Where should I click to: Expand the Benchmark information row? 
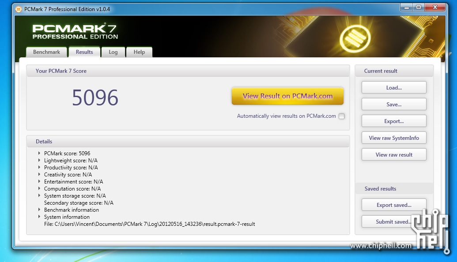click(x=39, y=210)
